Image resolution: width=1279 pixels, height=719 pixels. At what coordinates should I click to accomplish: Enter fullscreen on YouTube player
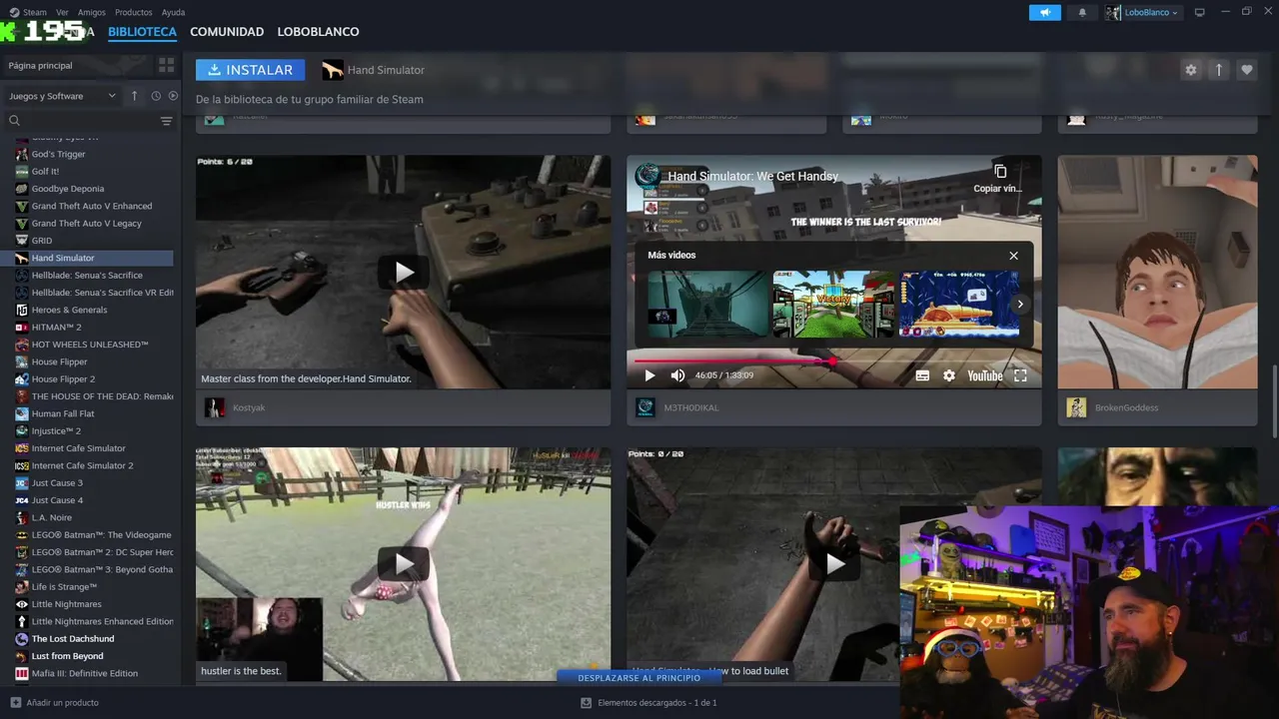pyautogui.click(x=1020, y=375)
